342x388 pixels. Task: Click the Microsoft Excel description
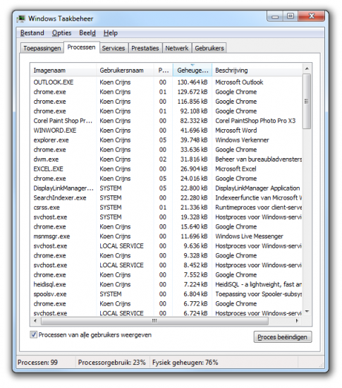236,169
